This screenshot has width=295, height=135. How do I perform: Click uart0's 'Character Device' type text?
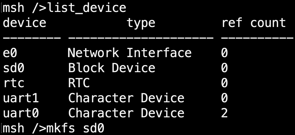[x=126, y=113]
